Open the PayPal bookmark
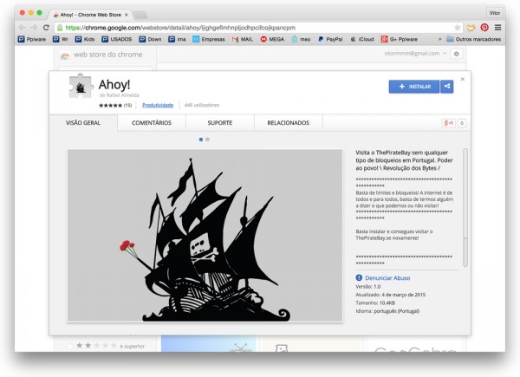 pyautogui.click(x=330, y=39)
